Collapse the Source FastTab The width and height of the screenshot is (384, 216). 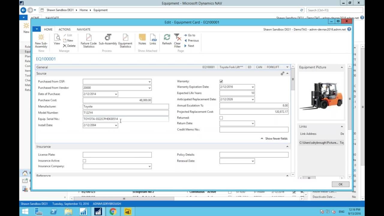tap(287, 73)
